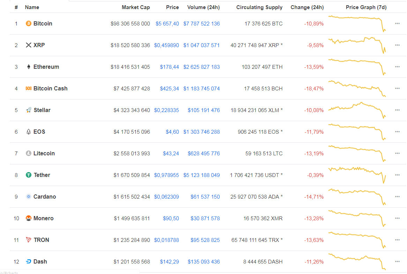Open the more options menu for Monero

click(x=397, y=218)
